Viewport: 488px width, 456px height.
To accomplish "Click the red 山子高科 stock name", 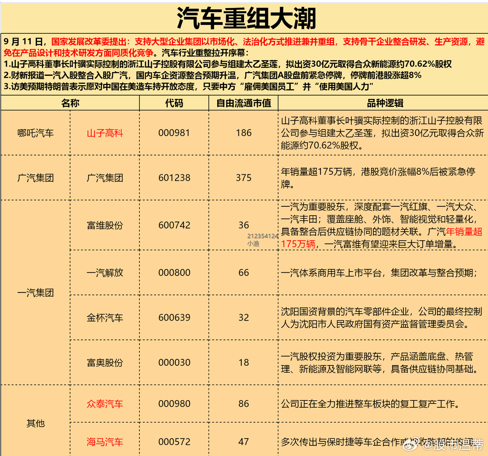I will [105, 133].
